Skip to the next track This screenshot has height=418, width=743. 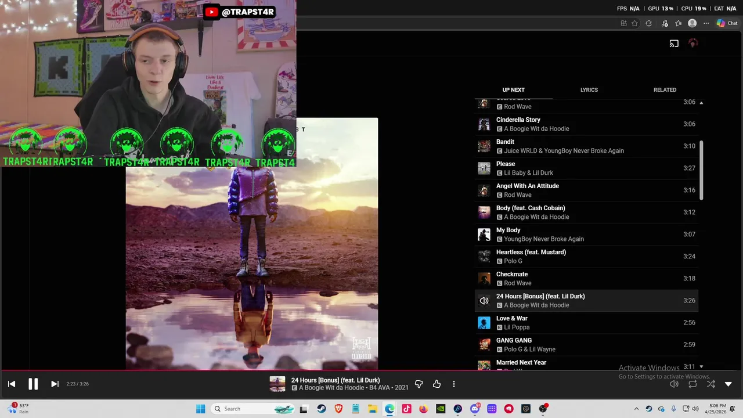(55, 384)
